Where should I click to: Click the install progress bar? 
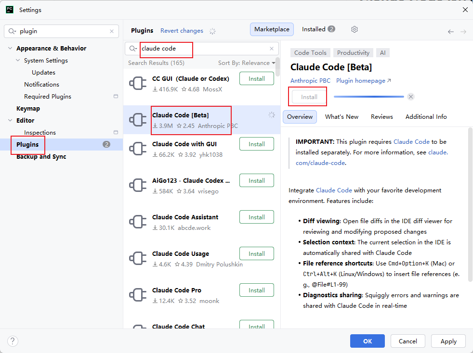(368, 97)
